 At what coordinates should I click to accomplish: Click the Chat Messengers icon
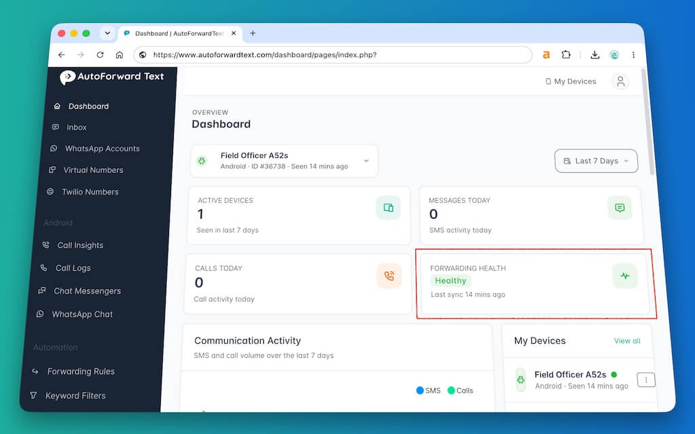[x=42, y=290]
